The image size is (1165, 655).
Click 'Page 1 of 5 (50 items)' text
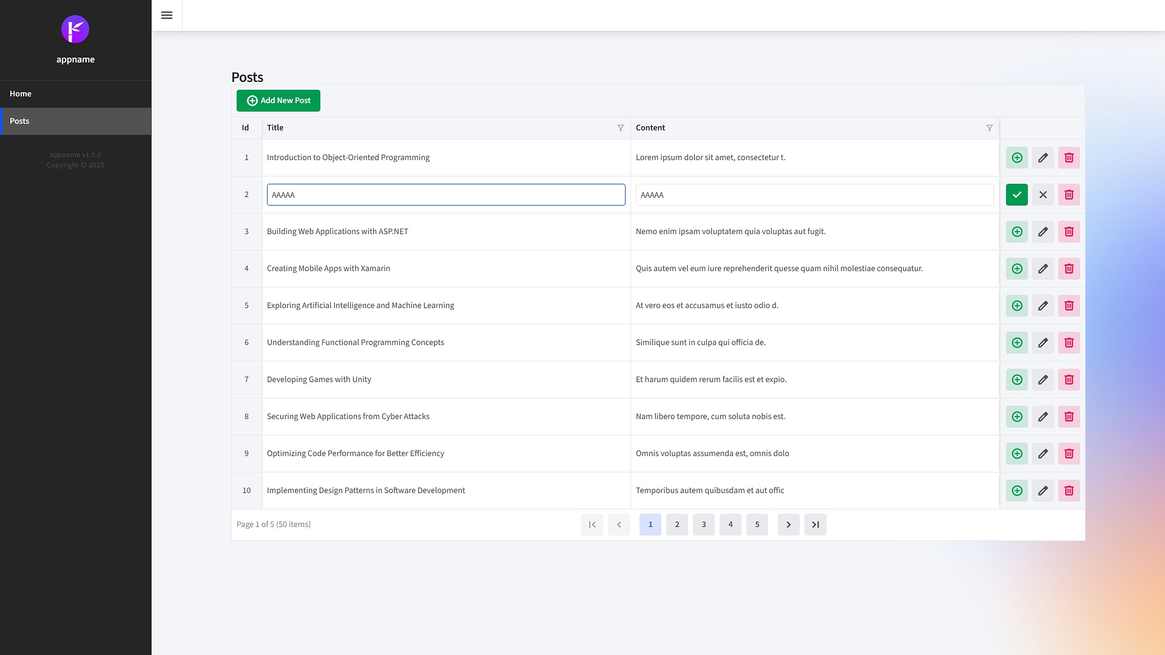pos(274,525)
